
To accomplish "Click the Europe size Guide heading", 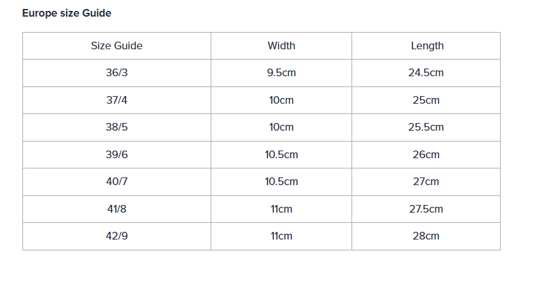I will pos(67,13).
